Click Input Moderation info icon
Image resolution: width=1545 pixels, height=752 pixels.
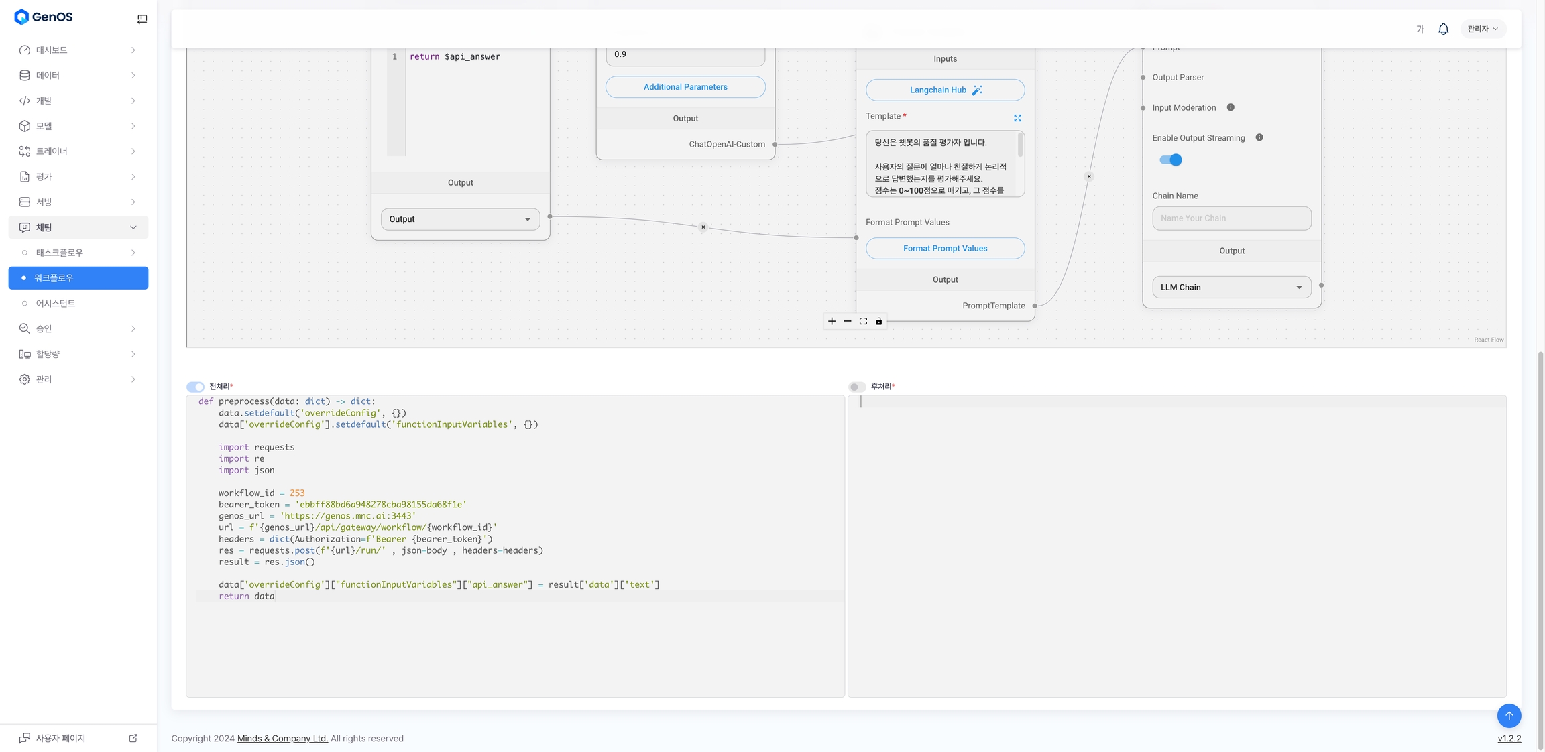pos(1231,107)
